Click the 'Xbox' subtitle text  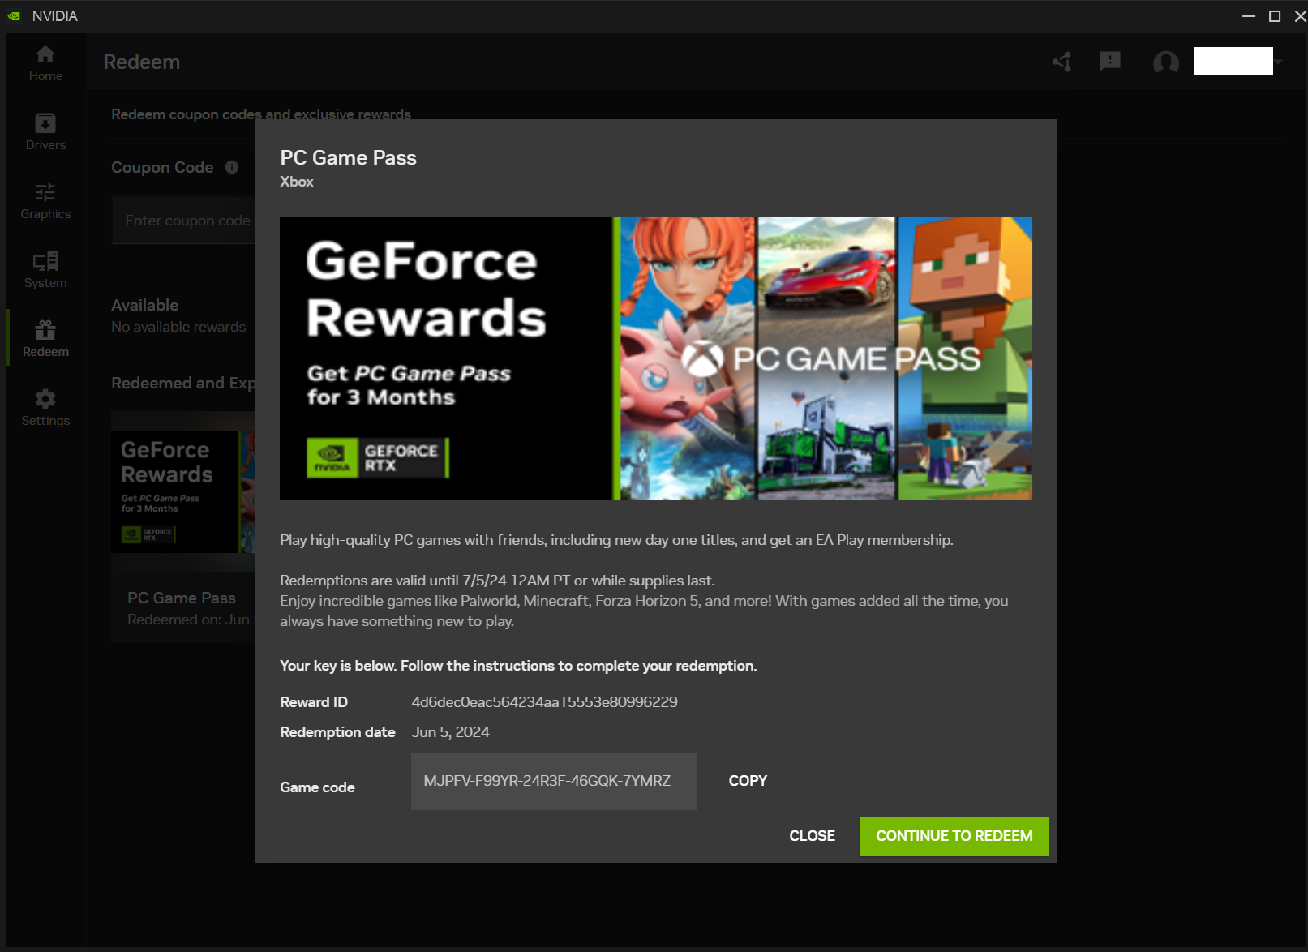[x=297, y=182]
